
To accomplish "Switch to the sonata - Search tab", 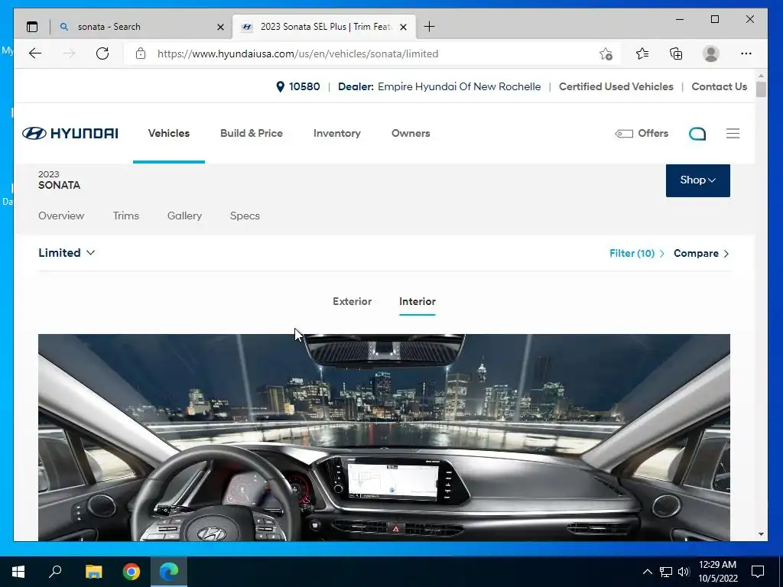I will tap(141, 27).
